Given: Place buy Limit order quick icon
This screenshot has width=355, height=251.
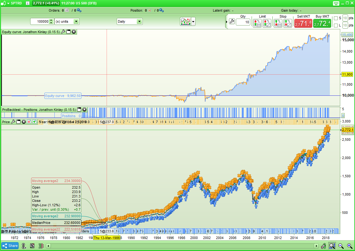Looking at the screenshot, I should pos(267,23).
